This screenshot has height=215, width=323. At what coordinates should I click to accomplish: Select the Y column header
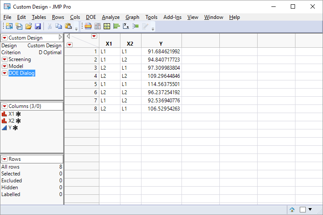(161, 41)
